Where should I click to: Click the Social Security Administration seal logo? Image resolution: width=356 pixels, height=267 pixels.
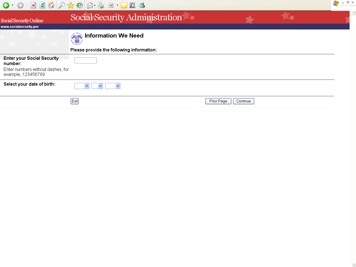tap(77, 39)
